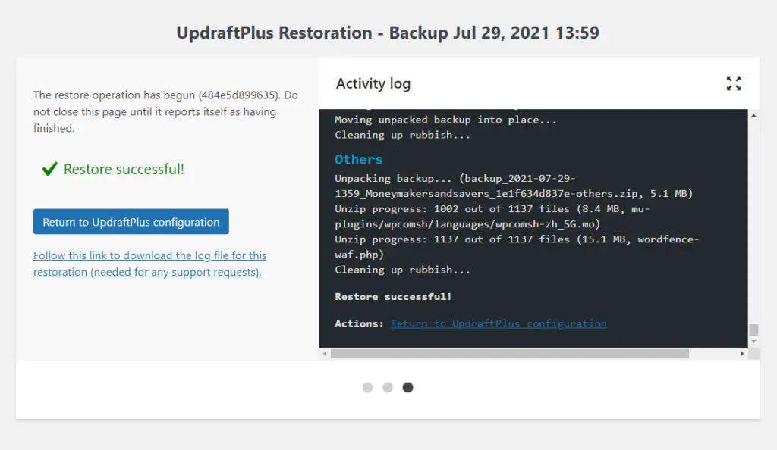Follow Return to UpdraftPlus configuration link in log

[x=499, y=324]
